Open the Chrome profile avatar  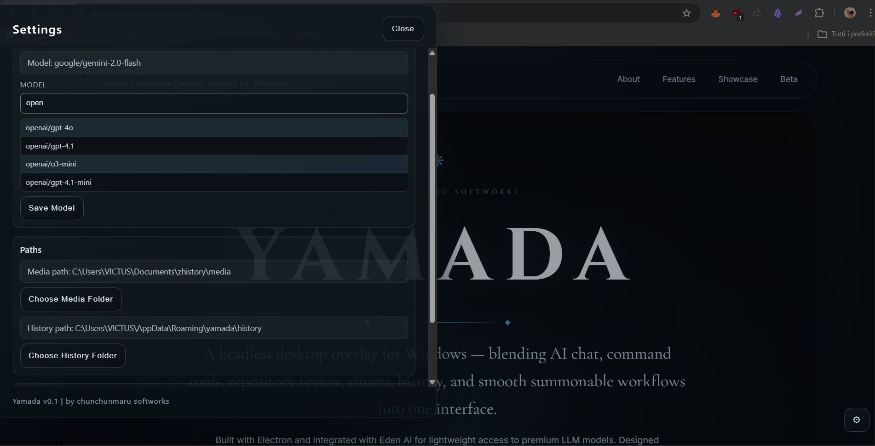click(x=850, y=13)
